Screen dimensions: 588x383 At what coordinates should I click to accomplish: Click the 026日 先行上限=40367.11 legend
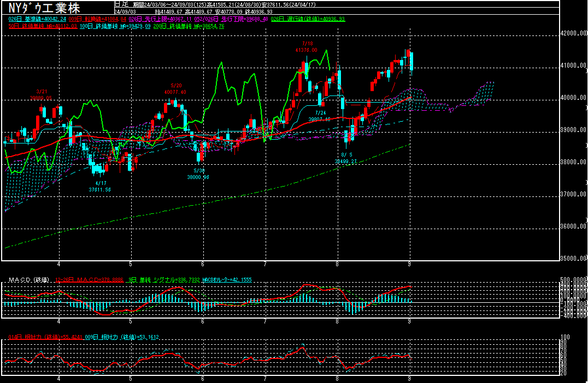160,19
